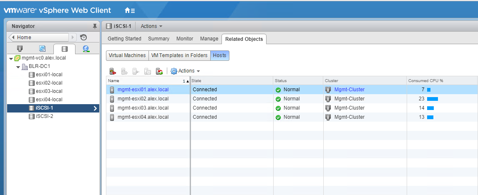Image resolution: width=478 pixels, height=195 pixels.
Task: Collapse the mgmt-vc0.alex.local tree node
Action: tap(11, 58)
